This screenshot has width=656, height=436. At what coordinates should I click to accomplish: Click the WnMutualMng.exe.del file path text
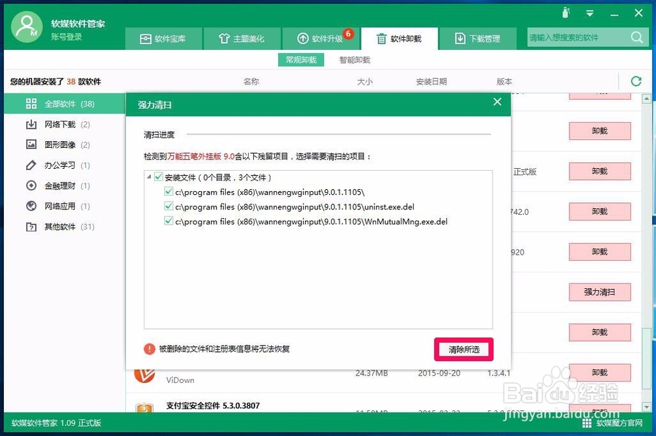(x=311, y=221)
